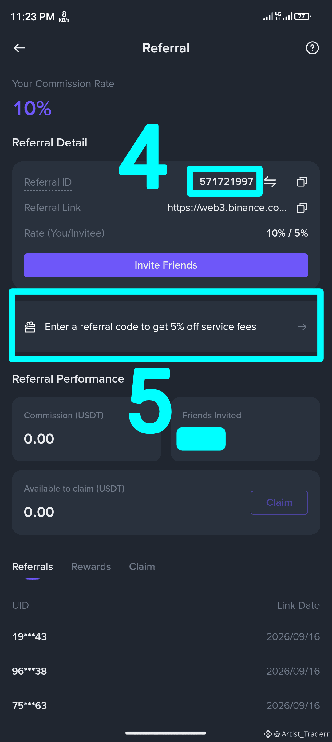Screen dimensions: 332x742
Task: Select the Referrals tab
Action: coord(33,567)
